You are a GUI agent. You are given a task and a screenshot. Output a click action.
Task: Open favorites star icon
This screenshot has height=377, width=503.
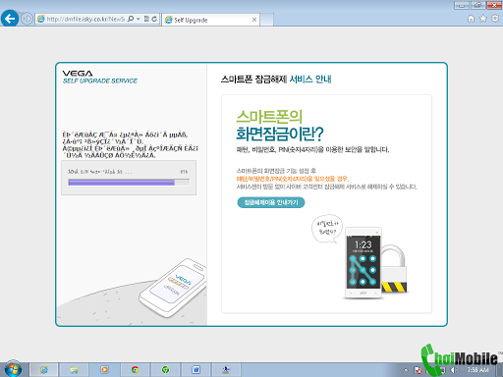point(483,19)
